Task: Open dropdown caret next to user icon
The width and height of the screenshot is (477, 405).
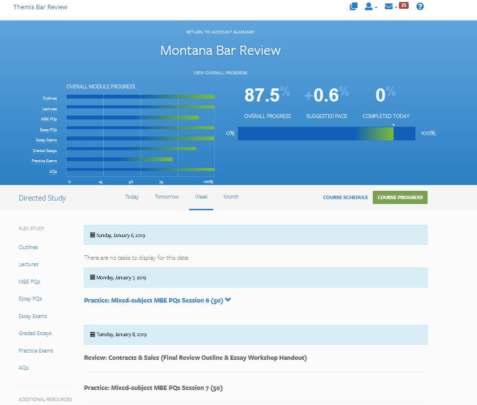Action: pyautogui.click(x=376, y=8)
